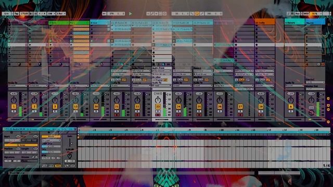Select the orange 28 Audio track header
This screenshot has width=333, height=187.
click(265, 22)
